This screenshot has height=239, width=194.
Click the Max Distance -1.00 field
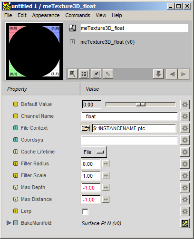tap(91, 200)
